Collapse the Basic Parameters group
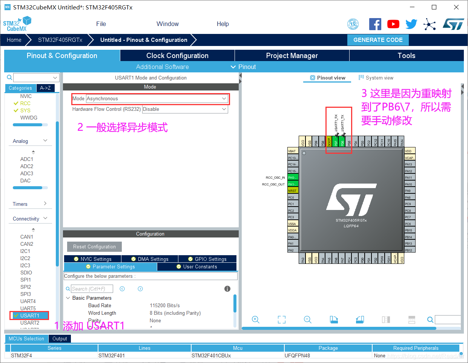The height and width of the screenshot is (363, 468). pyautogui.click(x=68, y=298)
